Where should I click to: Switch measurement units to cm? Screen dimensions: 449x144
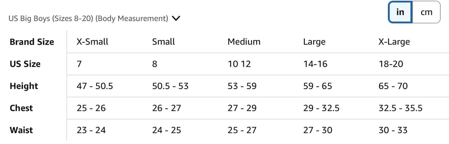(426, 12)
